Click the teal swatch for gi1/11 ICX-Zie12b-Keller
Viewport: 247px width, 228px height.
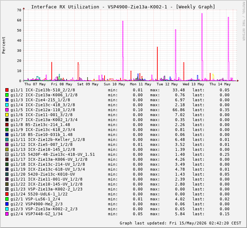click(7, 139)
